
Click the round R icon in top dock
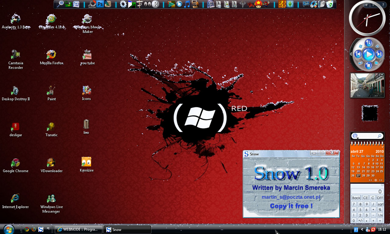(155, 4)
